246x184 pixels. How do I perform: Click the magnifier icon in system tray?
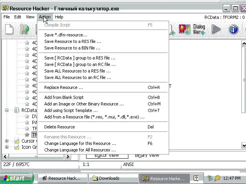coord(218,178)
